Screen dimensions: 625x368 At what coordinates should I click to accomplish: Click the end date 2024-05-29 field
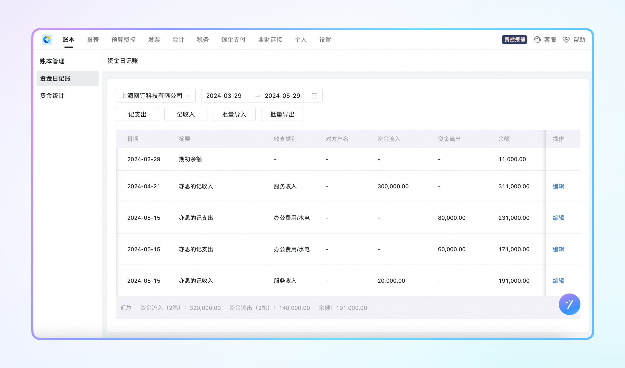282,95
